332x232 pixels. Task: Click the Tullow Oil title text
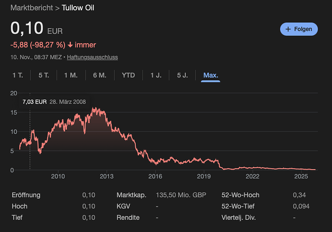pos(78,9)
